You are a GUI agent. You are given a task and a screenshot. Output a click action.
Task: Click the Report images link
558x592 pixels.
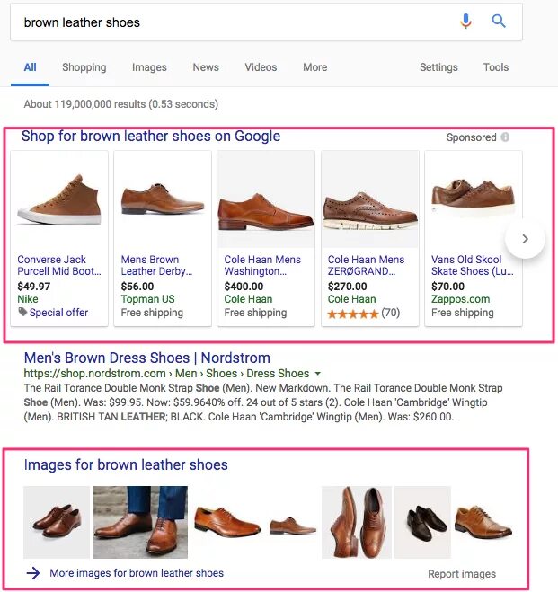click(x=462, y=574)
